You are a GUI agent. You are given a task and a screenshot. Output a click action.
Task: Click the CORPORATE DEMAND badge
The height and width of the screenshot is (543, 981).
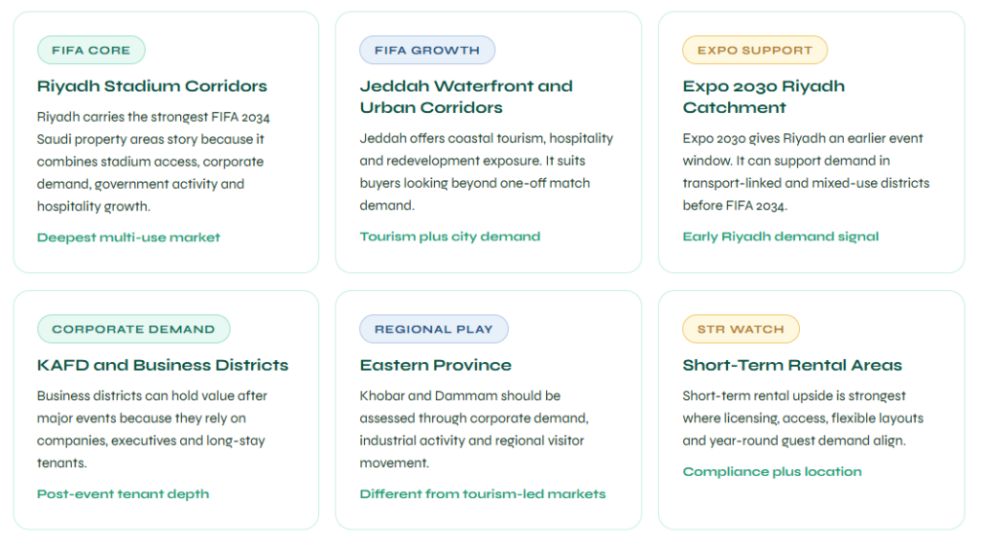[x=133, y=329]
